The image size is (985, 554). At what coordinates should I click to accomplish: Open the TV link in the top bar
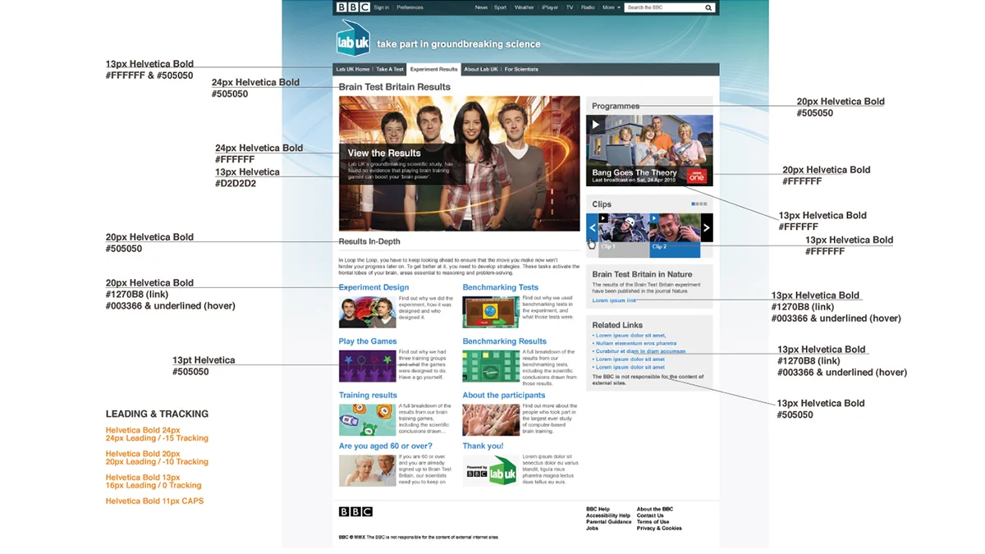tap(569, 7)
